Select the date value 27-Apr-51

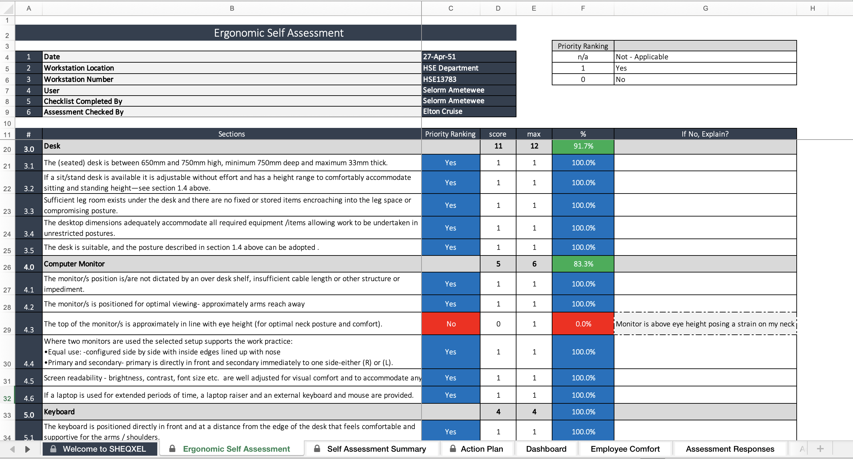(469, 57)
